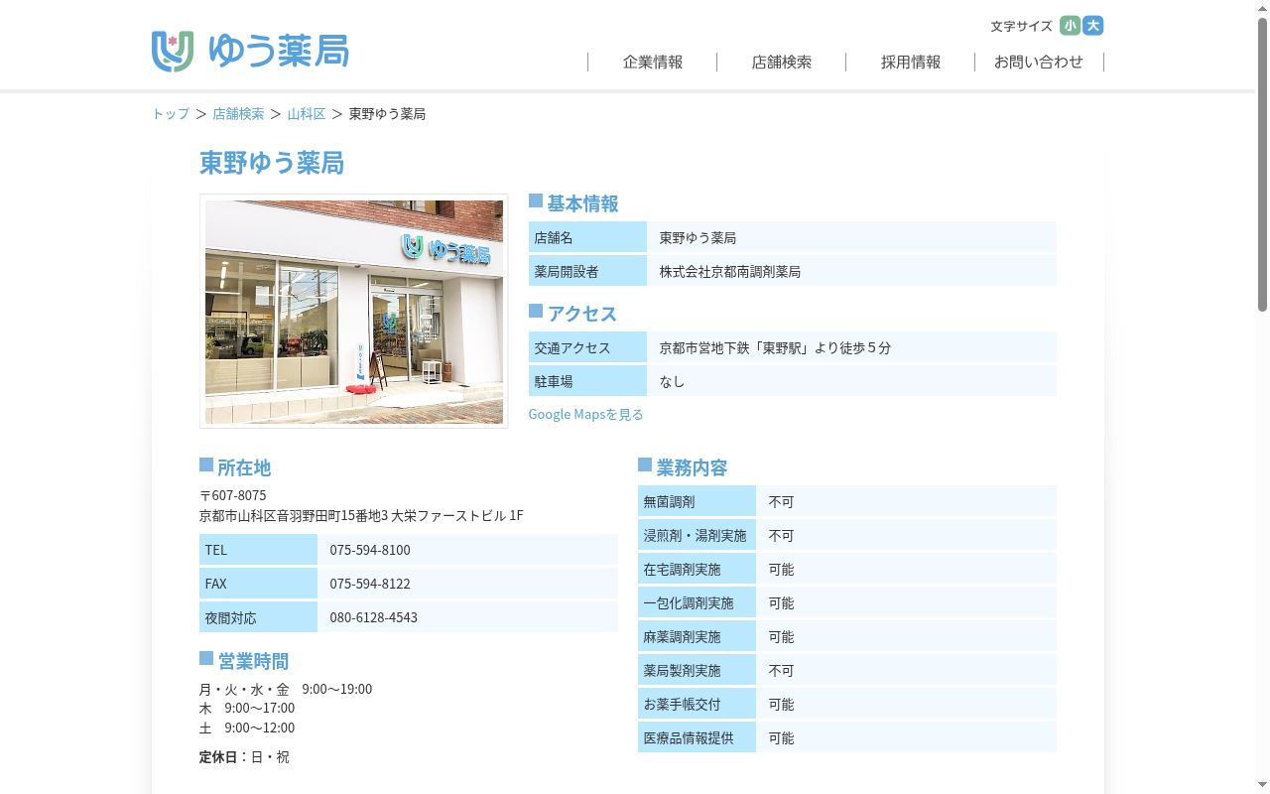This screenshot has height=794, width=1270.
Task: Select the 定休日 日・祝 line
Action: tap(244, 756)
